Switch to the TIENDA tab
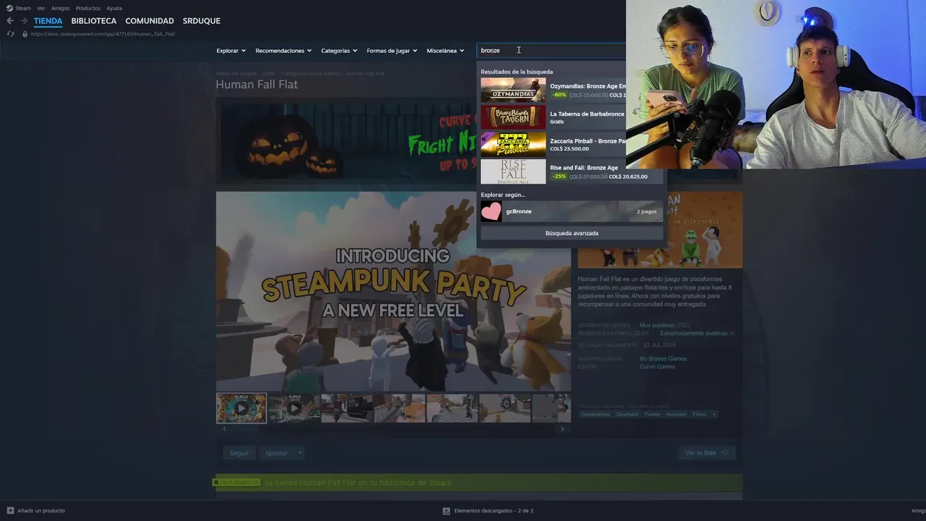The image size is (926, 521). (x=48, y=21)
